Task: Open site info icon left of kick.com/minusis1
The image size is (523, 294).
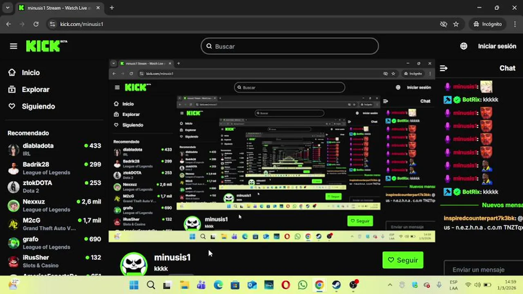Action: (52, 24)
